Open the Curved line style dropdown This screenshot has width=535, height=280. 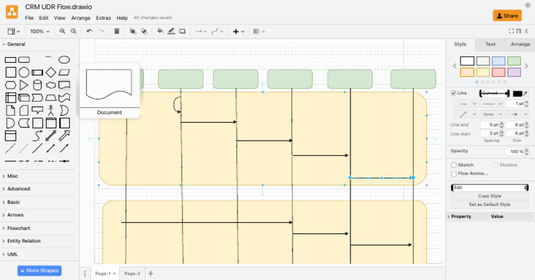[x=495, y=93]
